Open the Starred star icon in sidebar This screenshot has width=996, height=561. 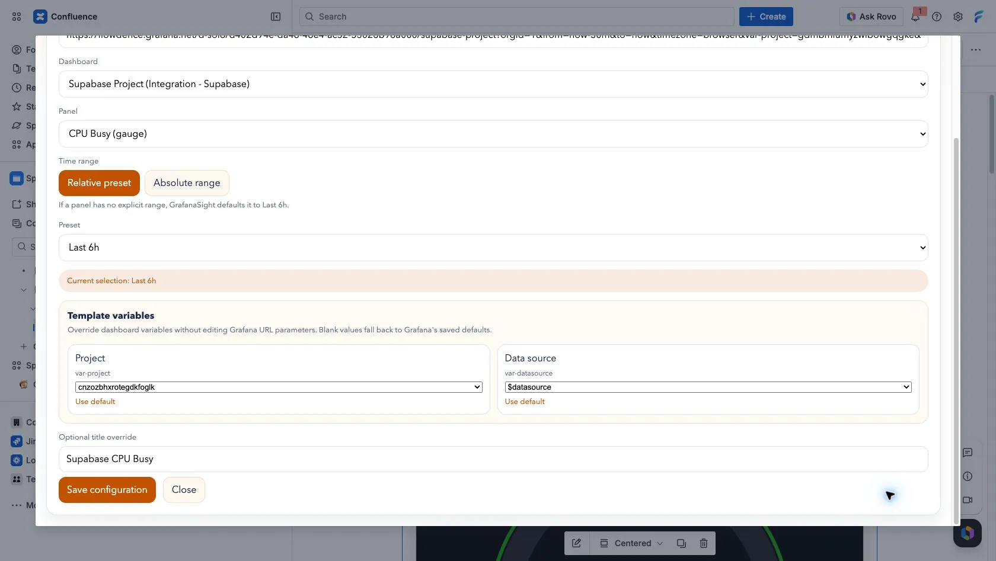(x=17, y=107)
